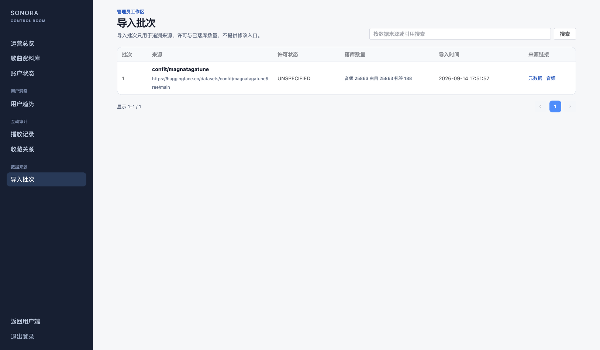The image size is (600, 350).
Task: Click 退出登录 to sign out
Action: [22, 336]
